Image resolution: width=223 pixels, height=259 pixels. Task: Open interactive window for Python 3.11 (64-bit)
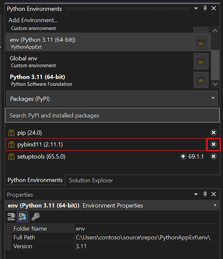point(201,80)
